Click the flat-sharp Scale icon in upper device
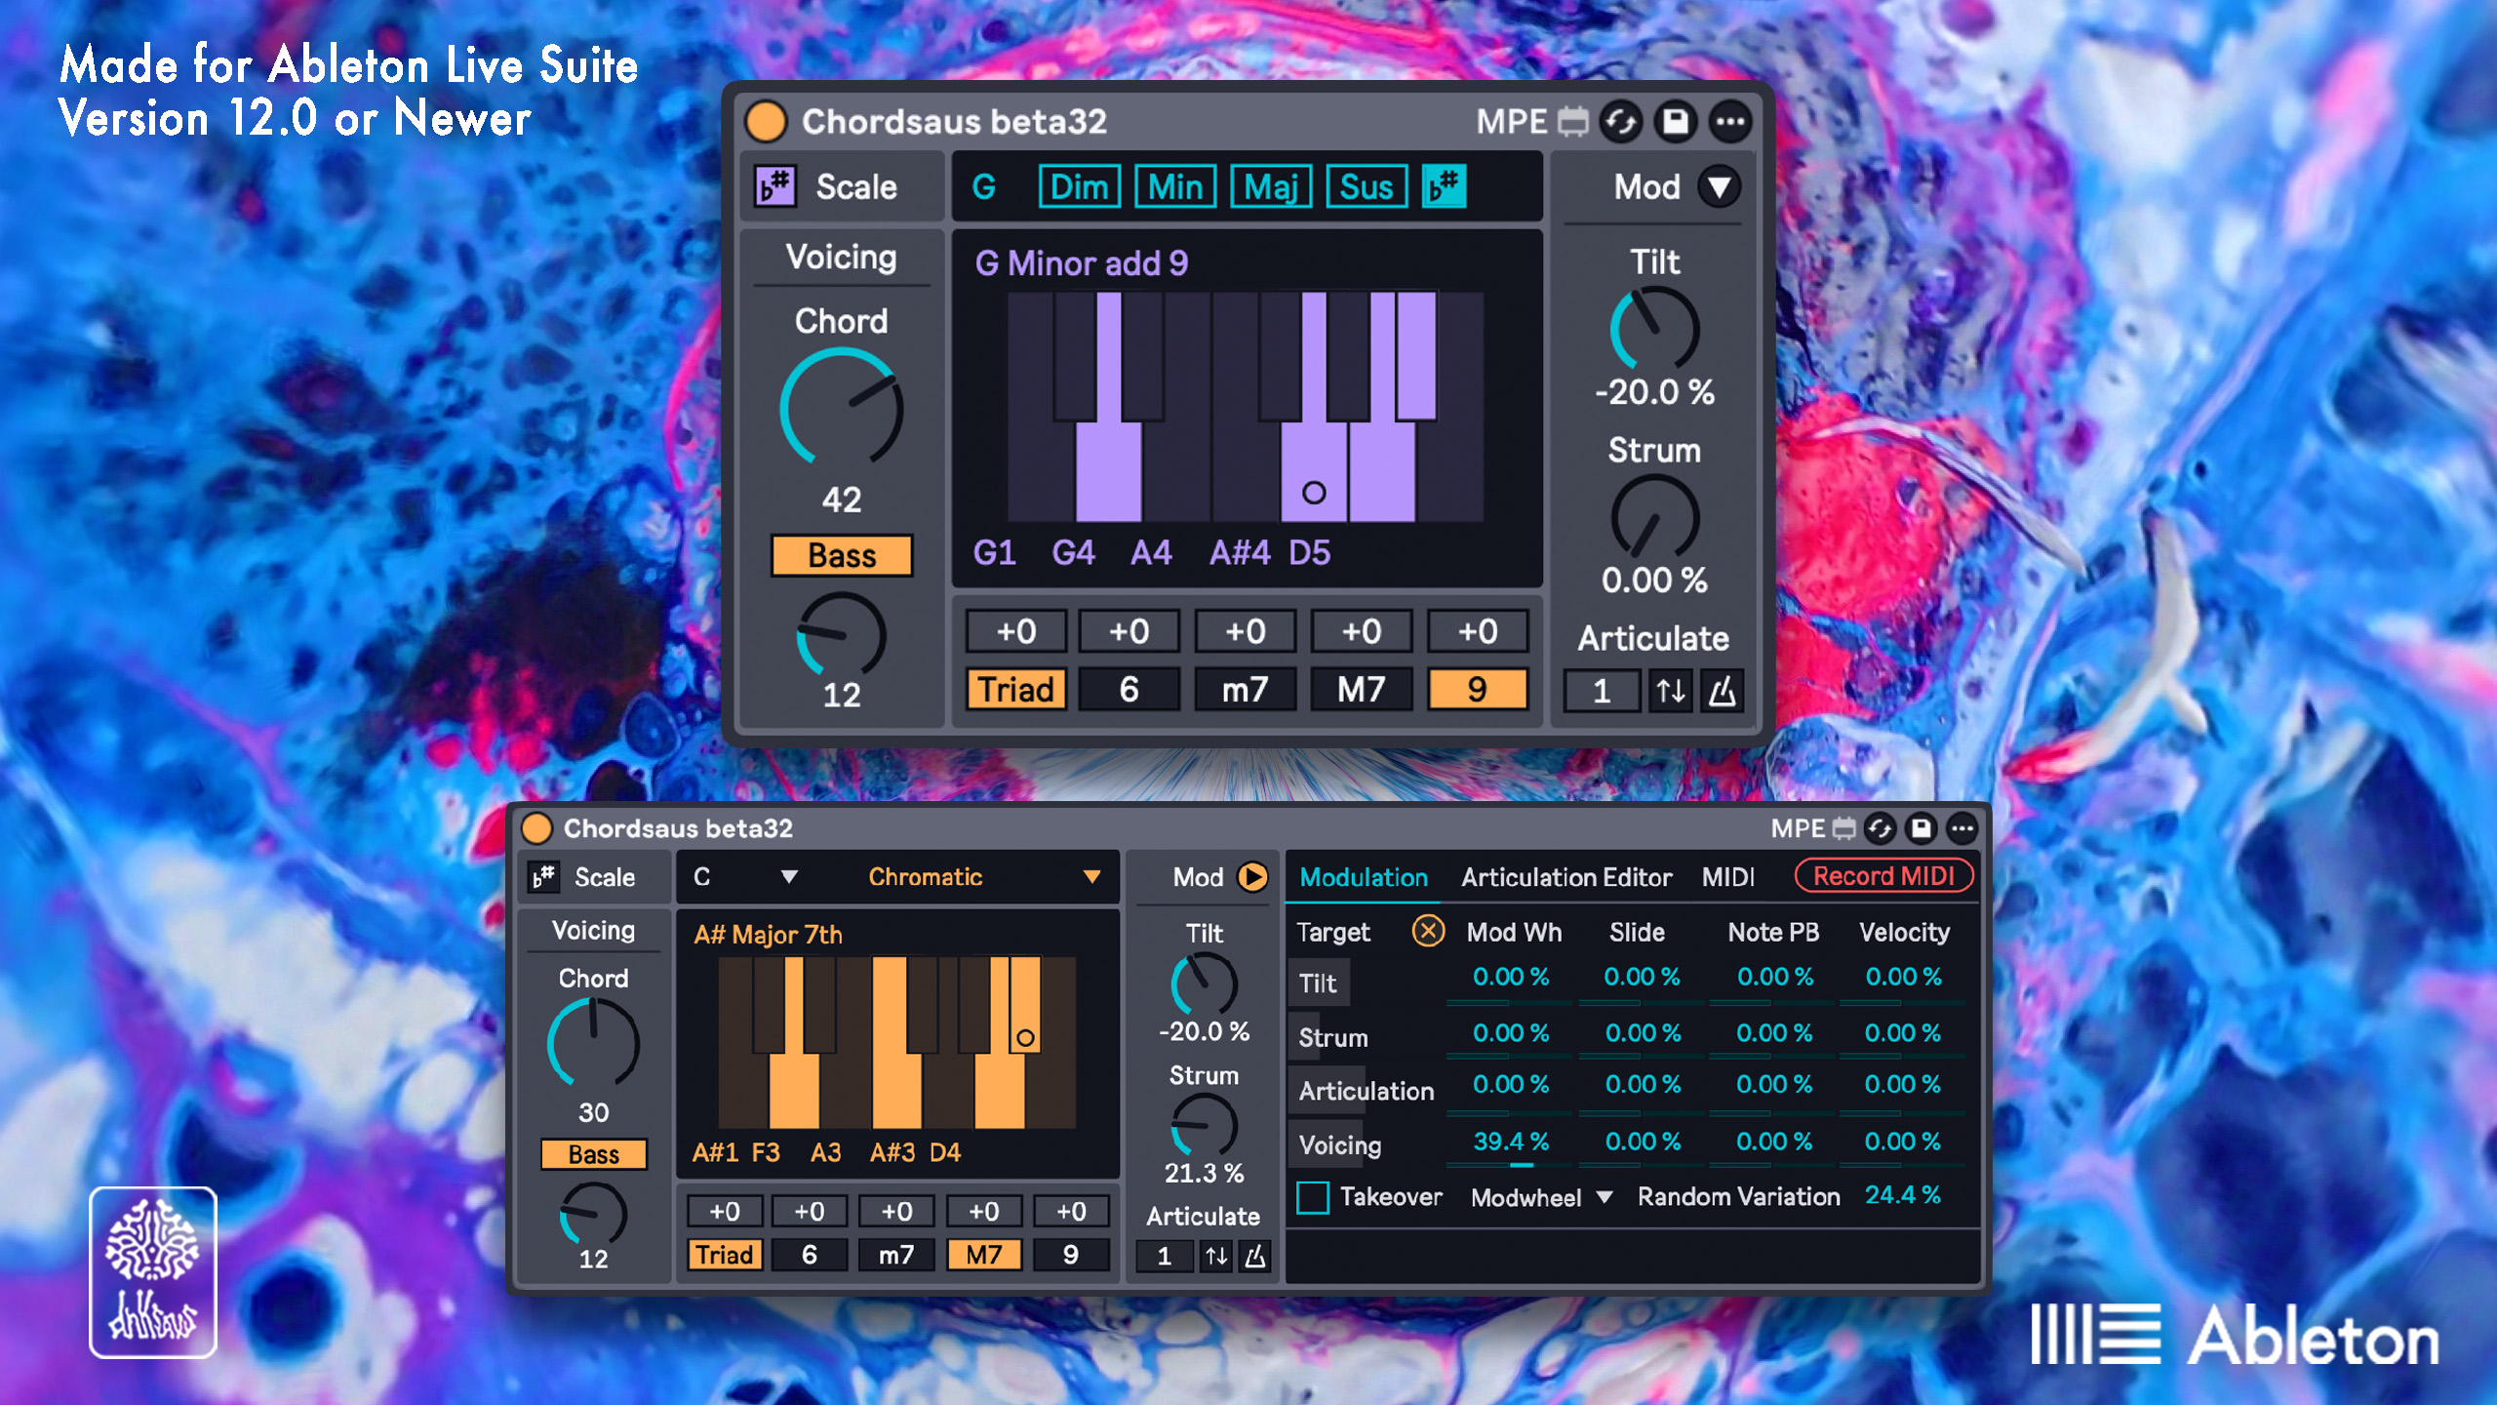Viewport: 2497px width, 1405px height. point(775,185)
